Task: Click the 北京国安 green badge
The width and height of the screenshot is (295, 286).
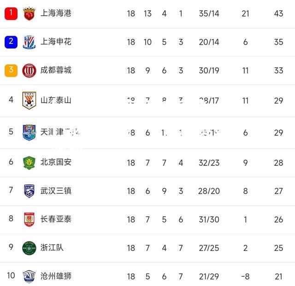Action: [29, 163]
